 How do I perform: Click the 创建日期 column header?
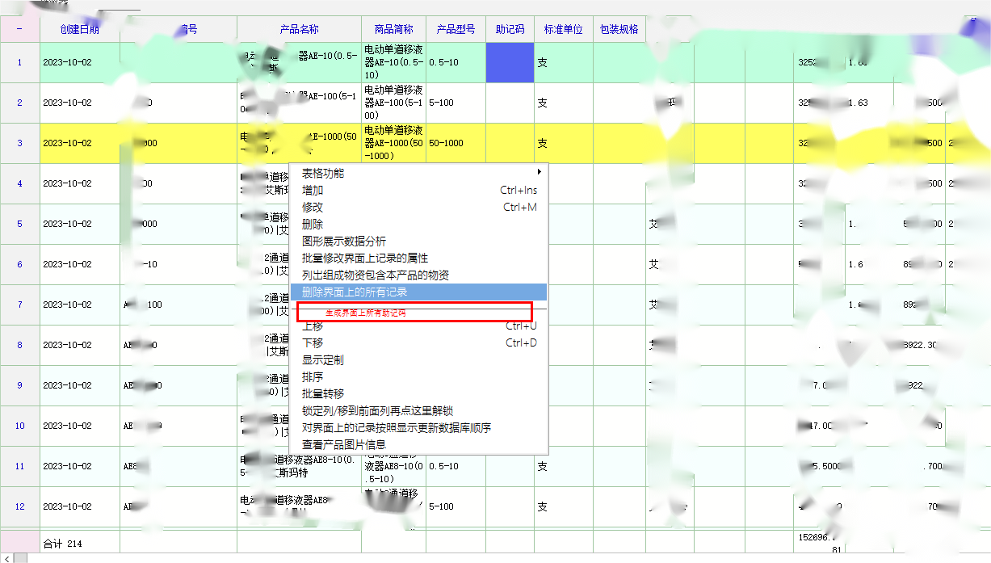click(x=80, y=29)
